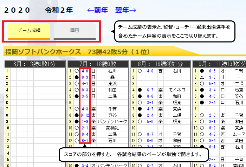Image resolution: width=246 pixels, height=167 pixels.
Task: Click pitcher 森 in July 2 row
Action: [x=112, y=77]
